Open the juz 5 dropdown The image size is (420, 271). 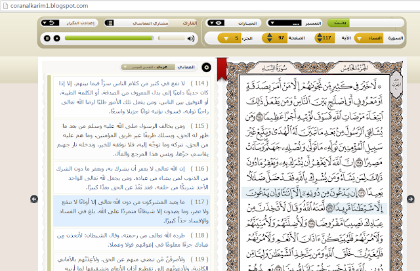coord(230,38)
